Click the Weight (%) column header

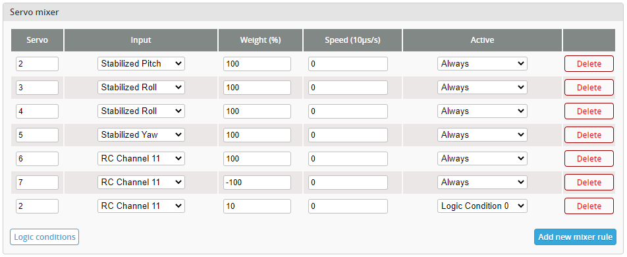click(260, 40)
